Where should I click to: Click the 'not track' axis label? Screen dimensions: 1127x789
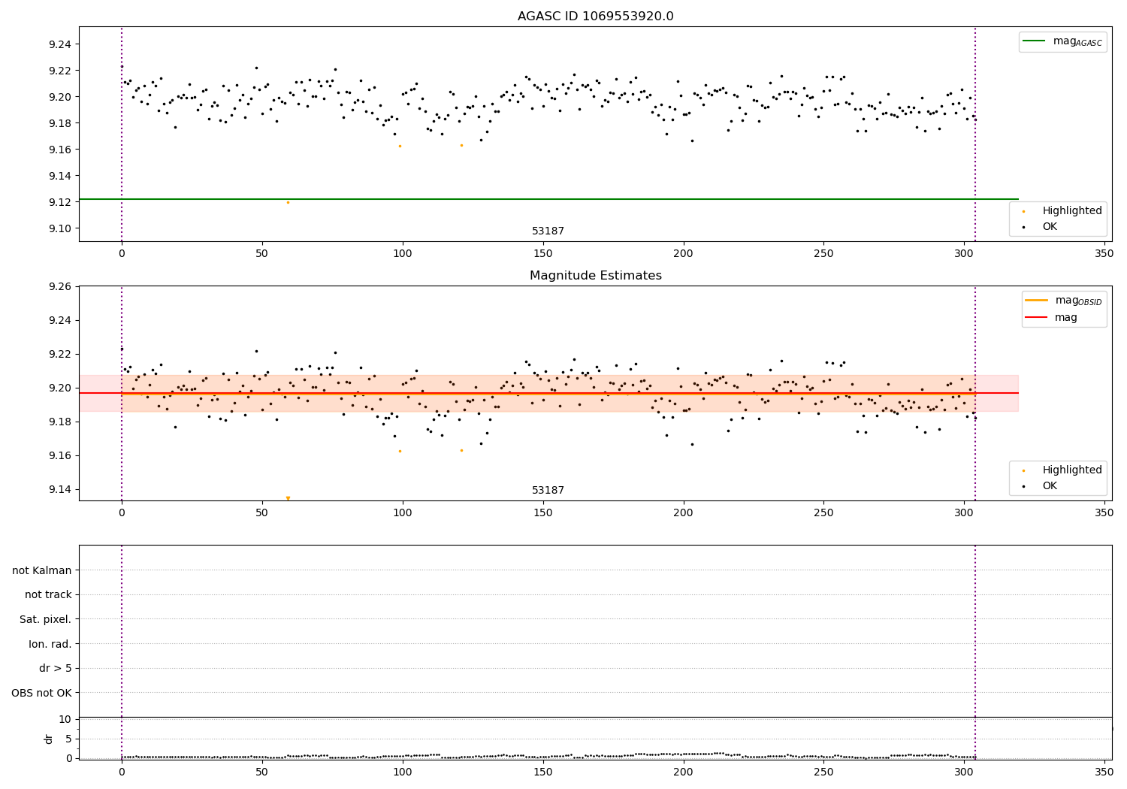click(x=48, y=594)
